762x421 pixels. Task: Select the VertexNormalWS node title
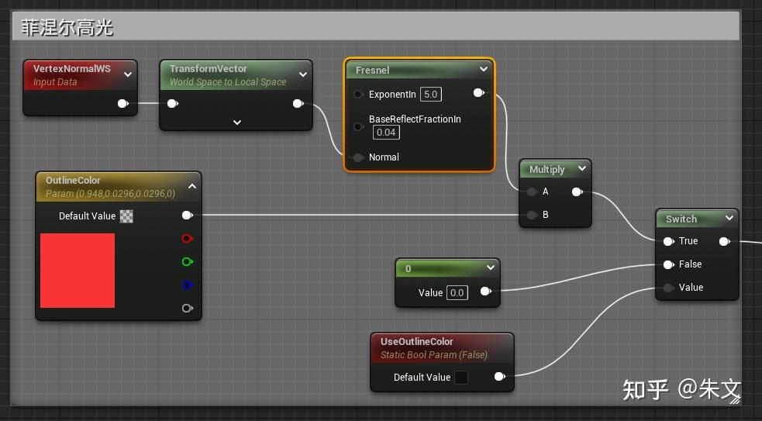(72, 68)
